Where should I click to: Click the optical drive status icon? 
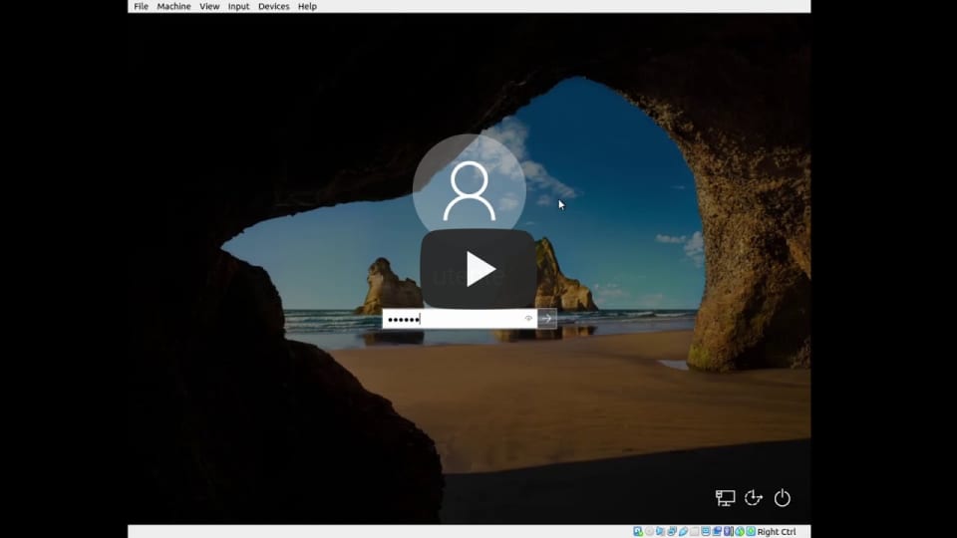click(x=649, y=531)
